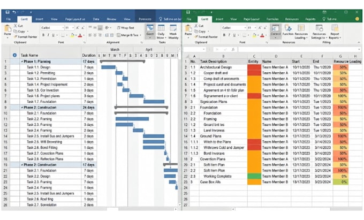
Task: Center-align text in the blue Gantt window
Action: point(95,35)
